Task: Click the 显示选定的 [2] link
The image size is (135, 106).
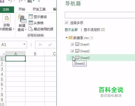Action: [x=94, y=30]
